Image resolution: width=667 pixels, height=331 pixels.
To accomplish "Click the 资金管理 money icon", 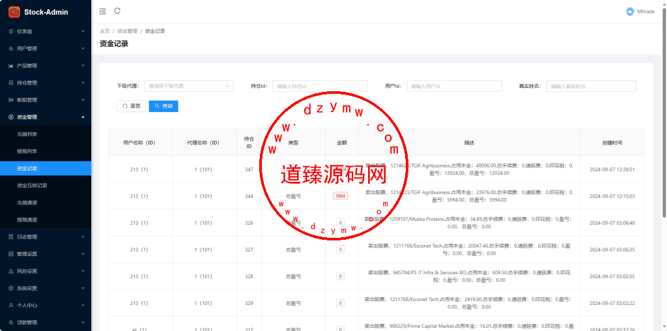I will (x=11, y=117).
